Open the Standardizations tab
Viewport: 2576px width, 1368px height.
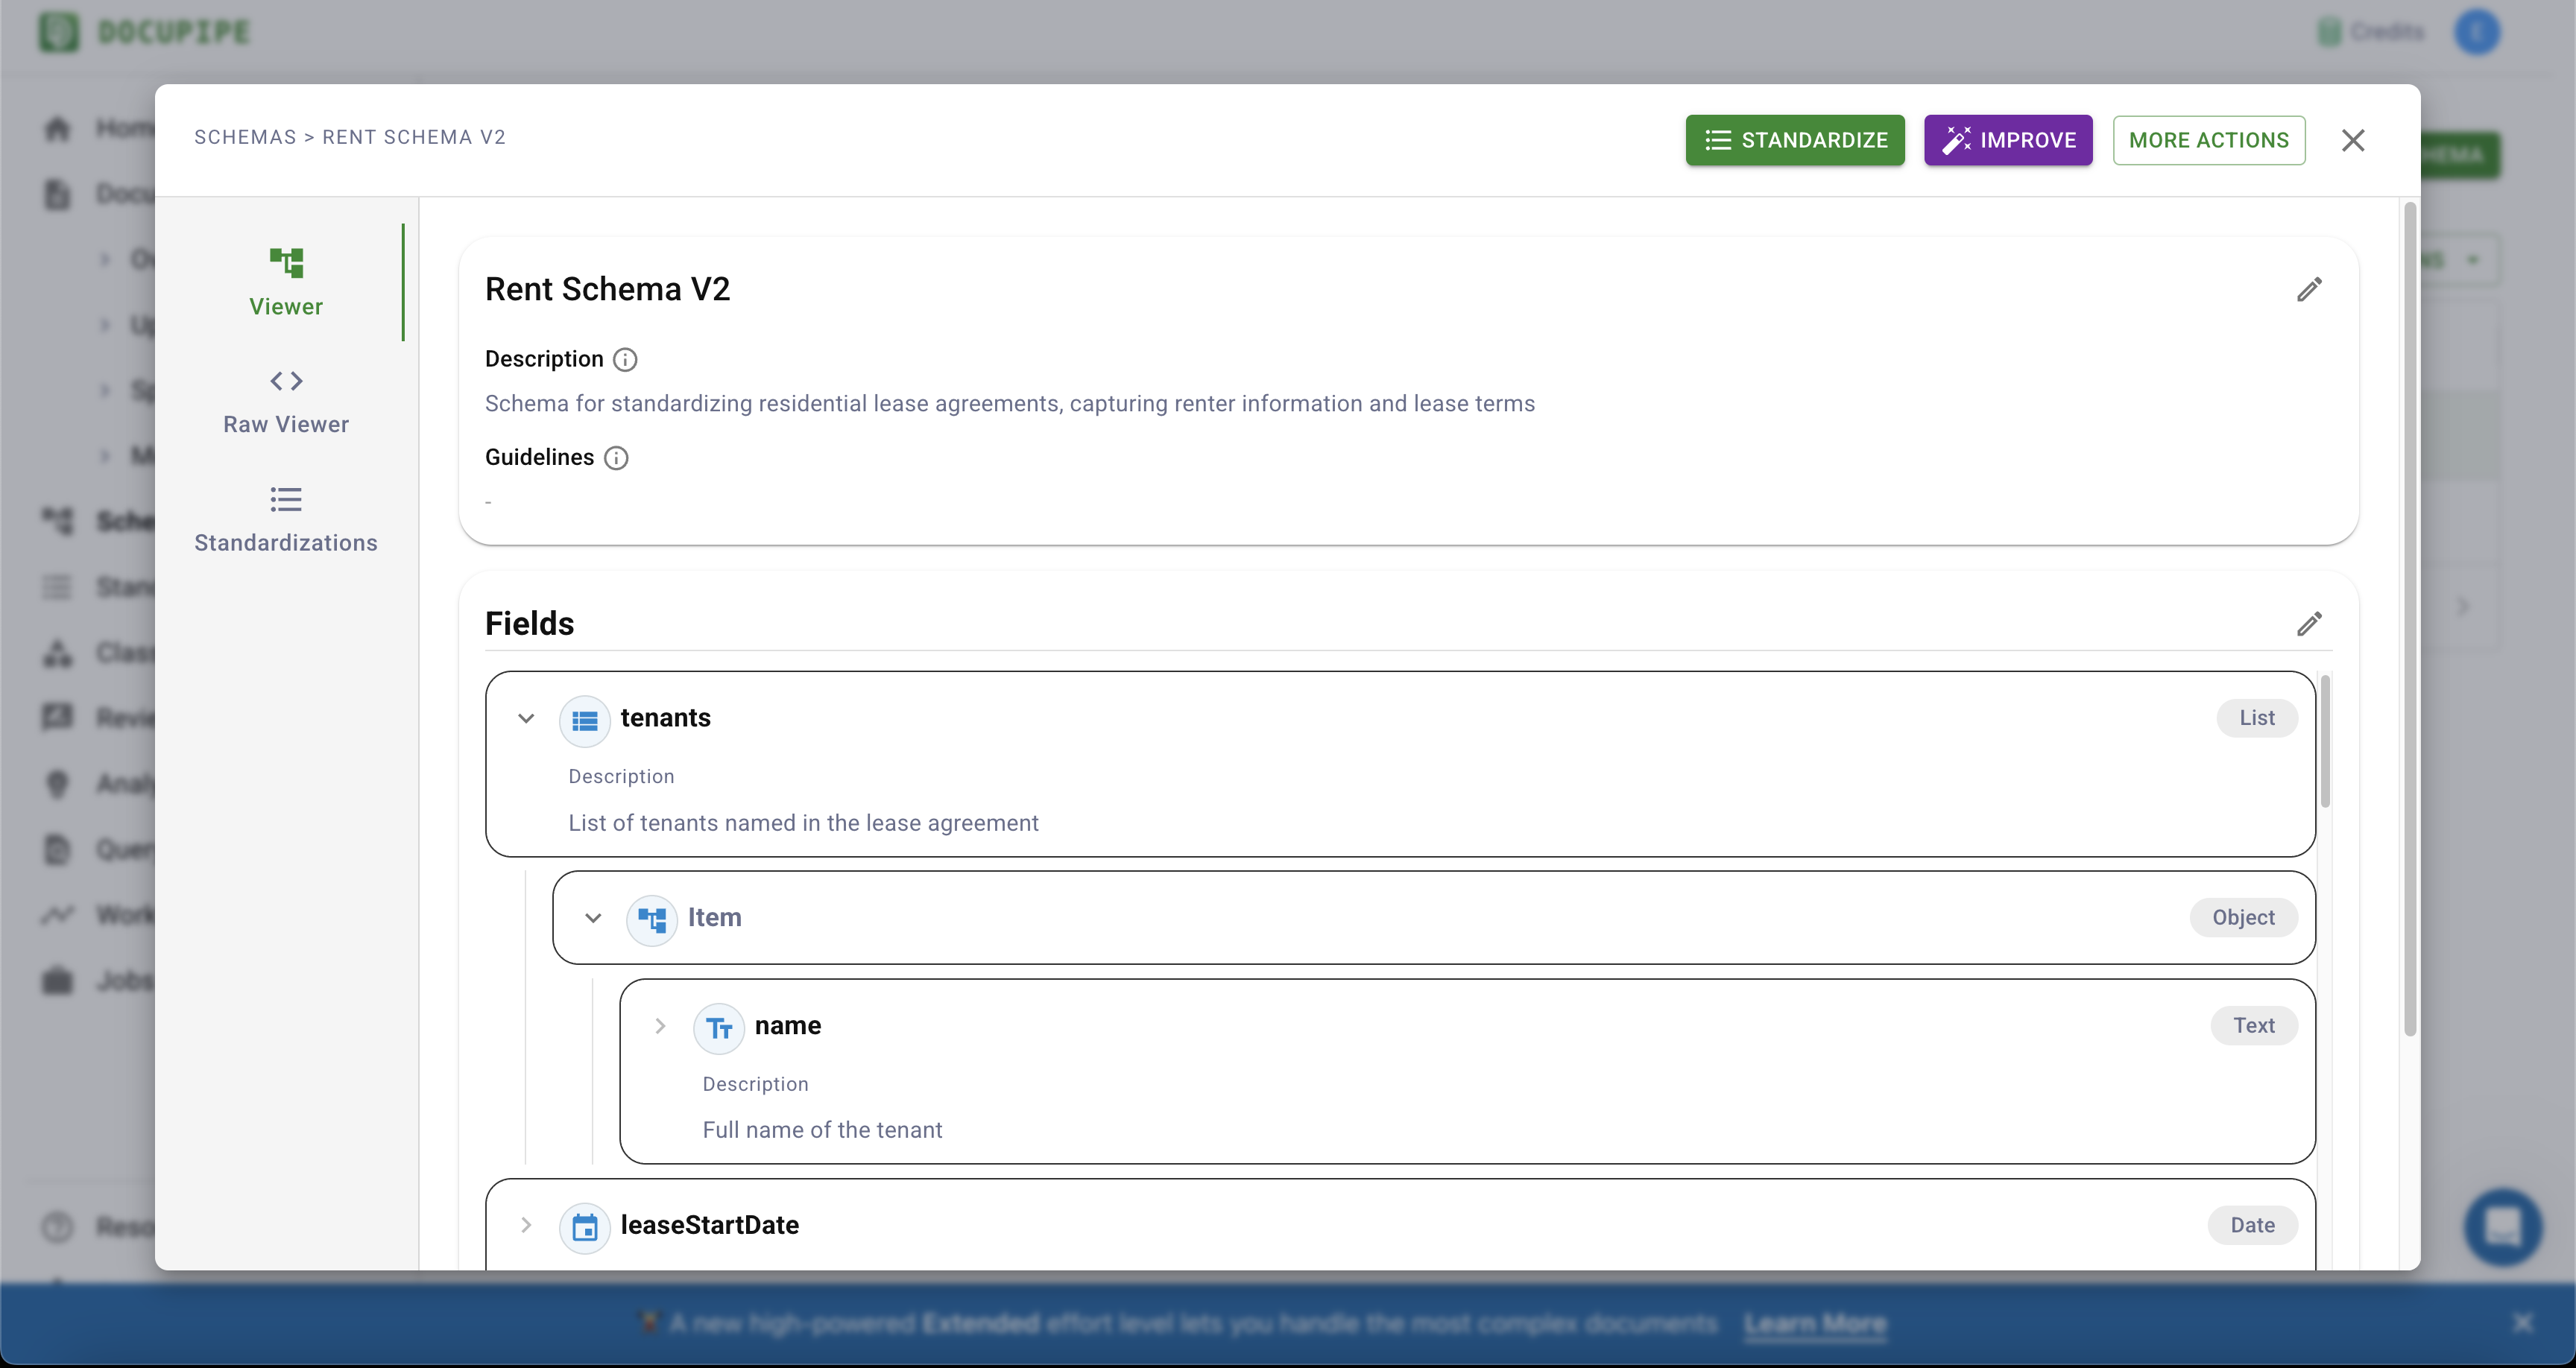(x=286, y=519)
